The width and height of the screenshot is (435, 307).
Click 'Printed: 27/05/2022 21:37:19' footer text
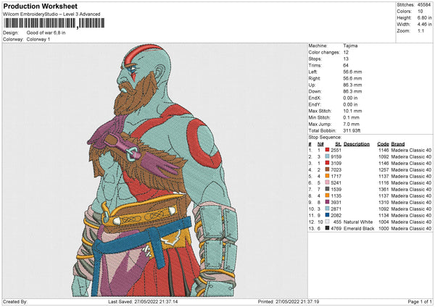[289, 302]
